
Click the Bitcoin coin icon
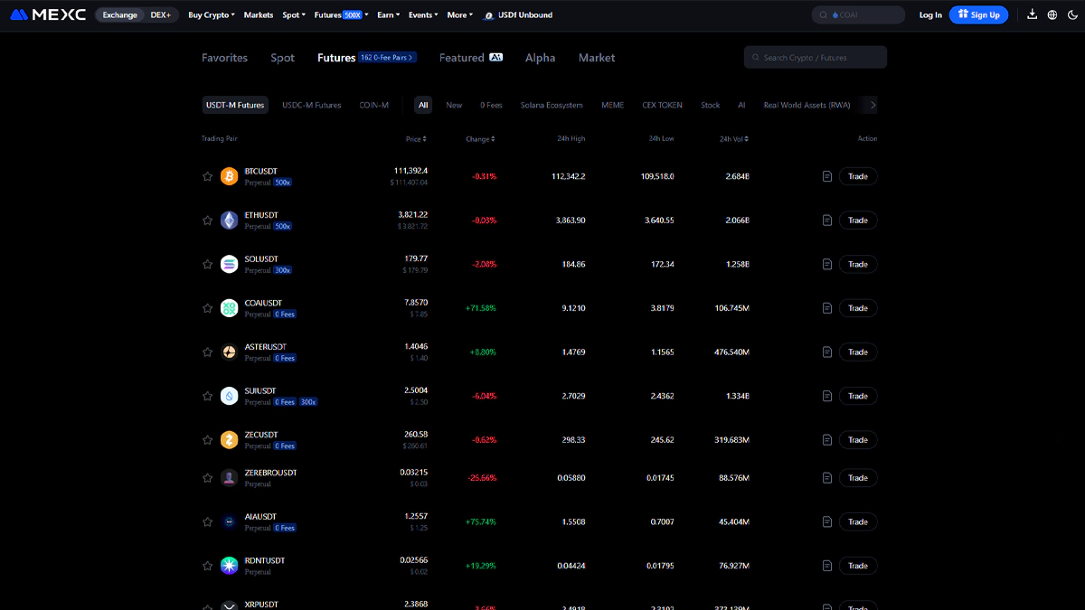pos(230,176)
